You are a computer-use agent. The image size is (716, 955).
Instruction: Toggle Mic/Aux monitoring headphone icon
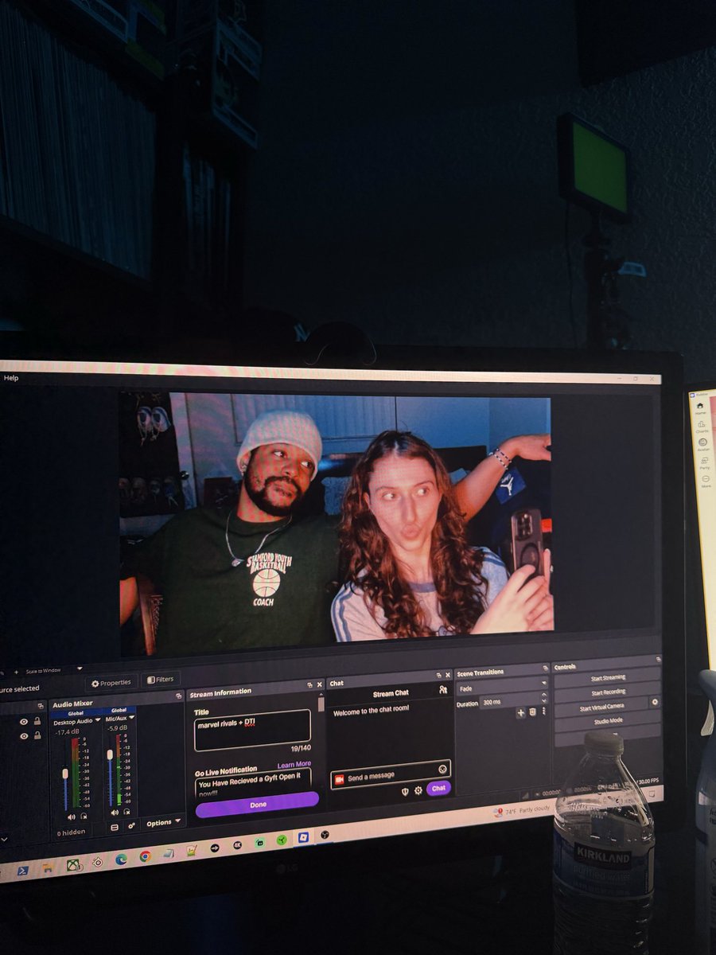point(126,813)
